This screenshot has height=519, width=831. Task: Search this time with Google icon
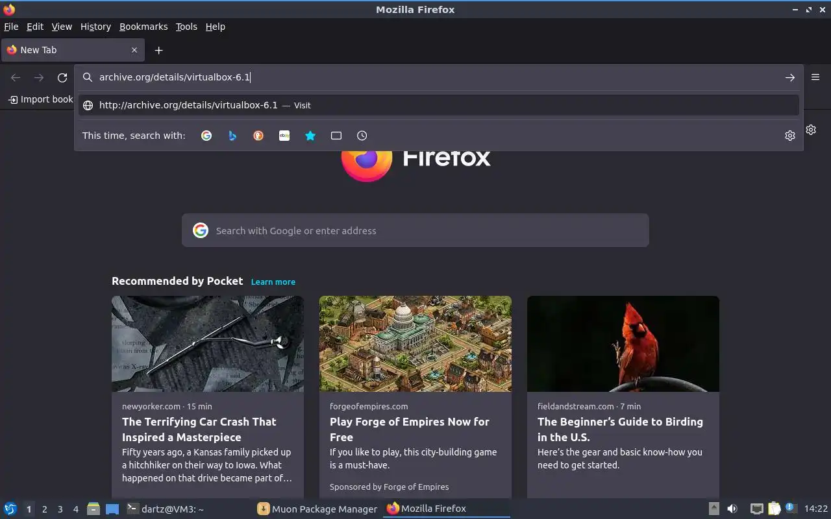(x=206, y=136)
